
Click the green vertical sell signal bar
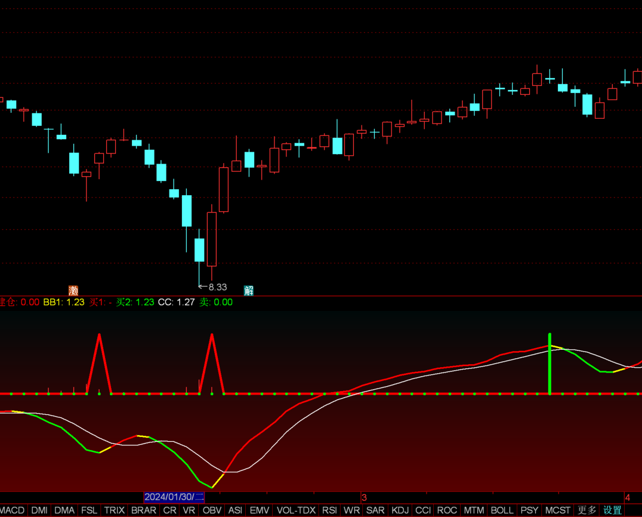point(550,364)
